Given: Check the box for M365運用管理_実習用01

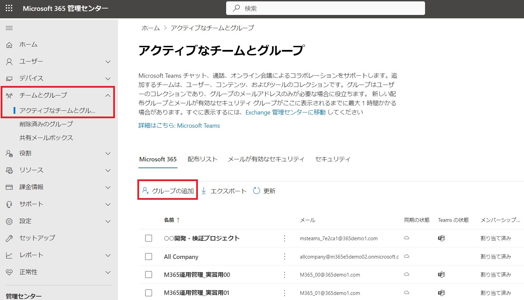Looking at the screenshot, I should pos(149,293).
